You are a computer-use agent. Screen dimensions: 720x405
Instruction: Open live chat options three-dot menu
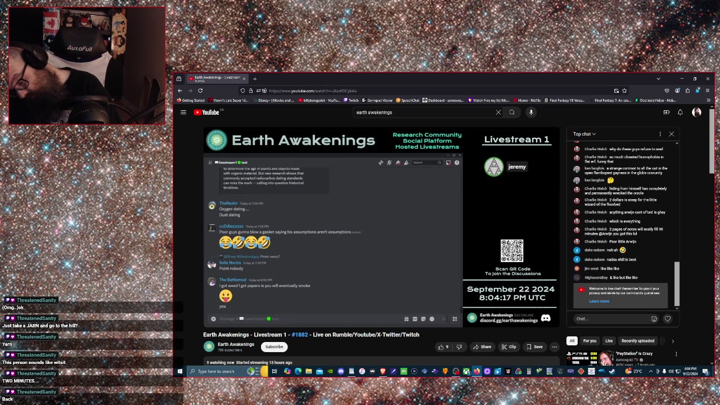point(660,134)
